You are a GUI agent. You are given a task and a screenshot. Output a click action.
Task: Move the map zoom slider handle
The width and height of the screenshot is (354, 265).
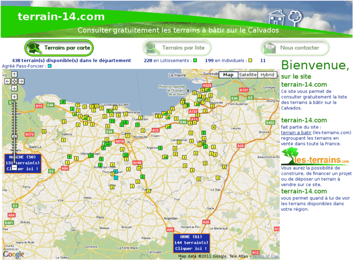14,137
